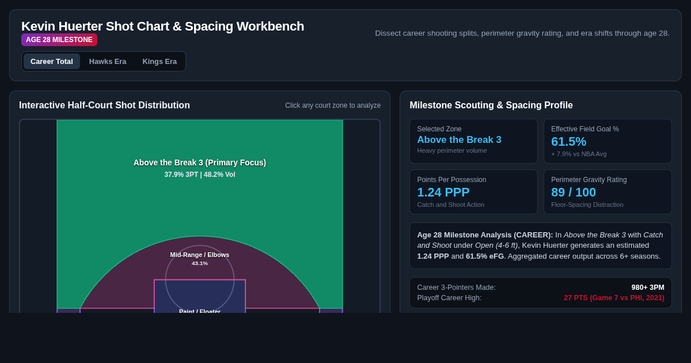Viewport: 691px width, 363px height.
Task: Click the '+ 7.9% vs NBA Avg' text
Action: (x=579, y=154)
